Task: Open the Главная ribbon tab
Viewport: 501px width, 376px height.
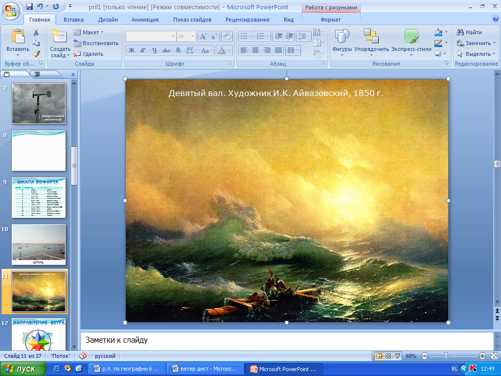Action: point(40,20)
